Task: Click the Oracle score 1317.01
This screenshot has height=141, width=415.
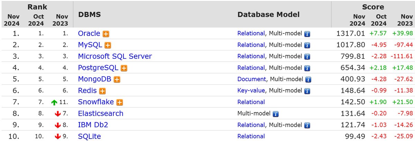Action: pos(350,34)
